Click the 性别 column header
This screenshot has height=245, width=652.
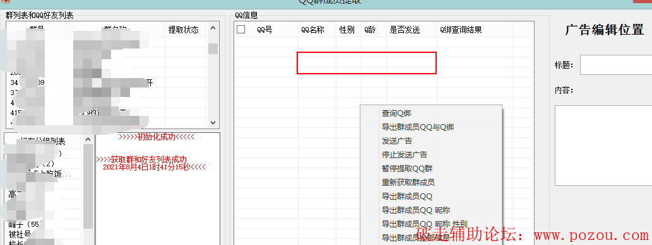[x=347, y=30]
